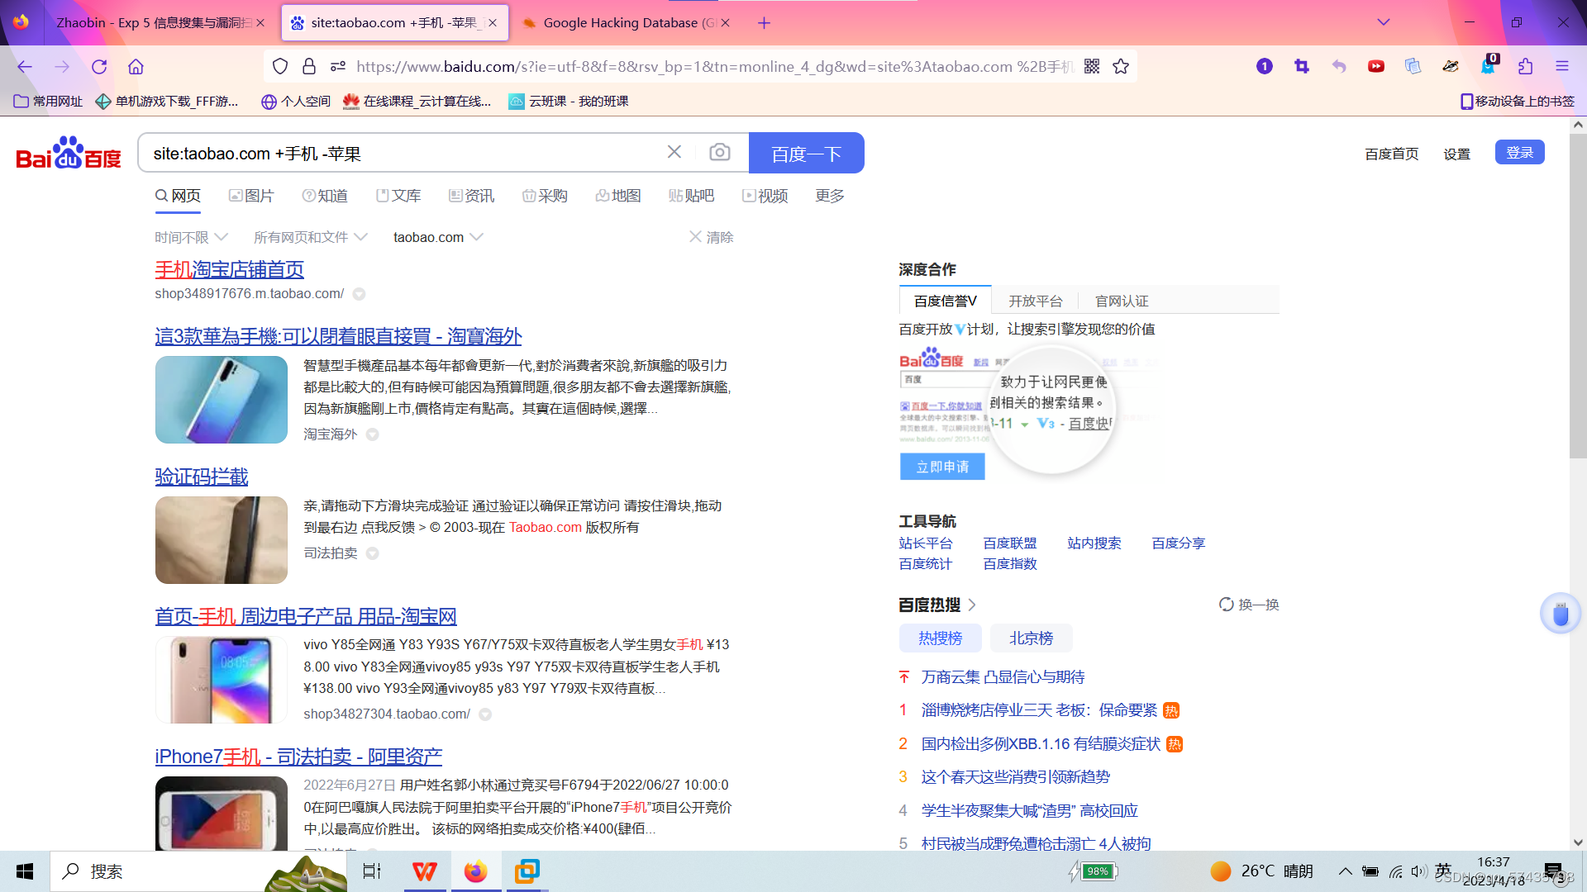The width and height of the screenshot is (1587, 892).
Task: Open the volume control in system tray
Action: coord(1419,871)
